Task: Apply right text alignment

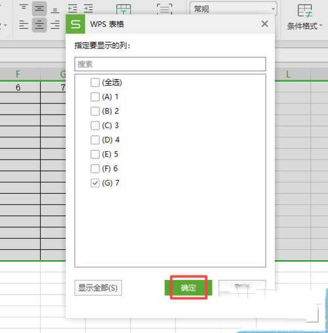Action: [55, 25]
